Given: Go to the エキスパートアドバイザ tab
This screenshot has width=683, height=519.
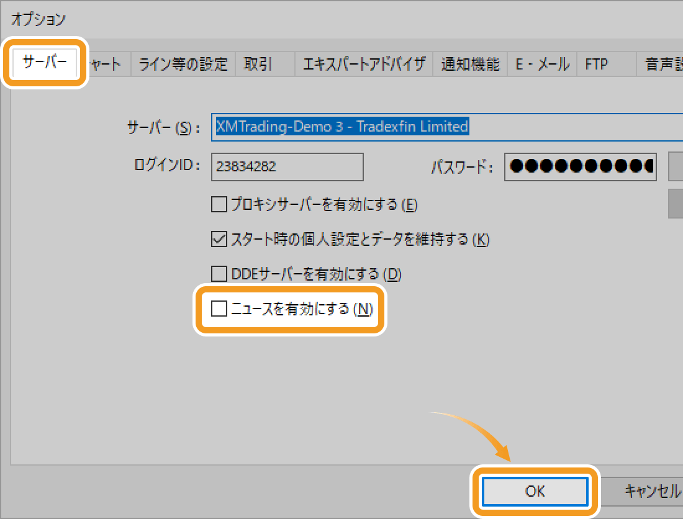Looking at the screenshot, I should point(364,64).
